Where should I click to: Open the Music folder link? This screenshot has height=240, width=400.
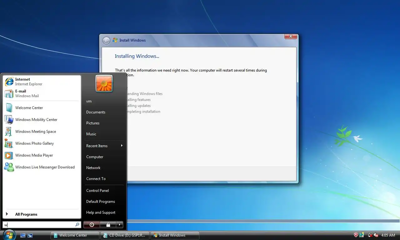pyautogui.click(x=104, y=134)
